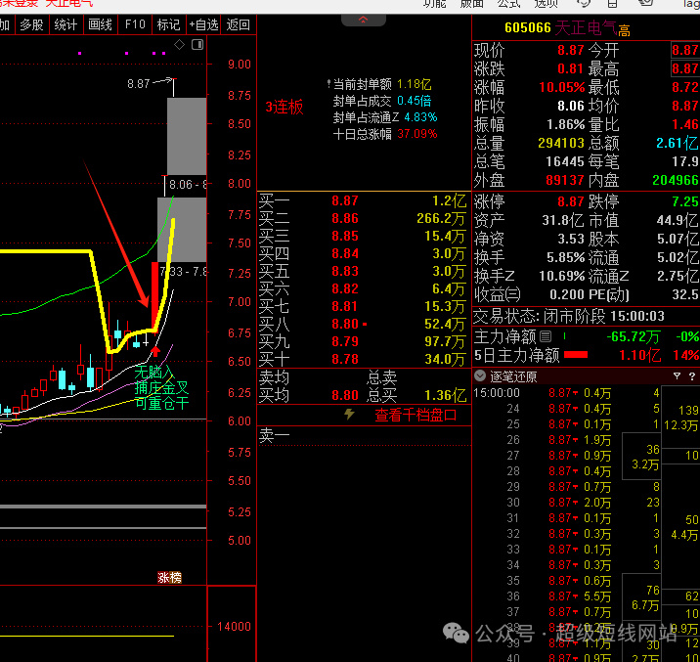This screenshot has width=700, height=662.
Task: Click the 总买 value 1.36亿
Action: click(x=445, y=395)
